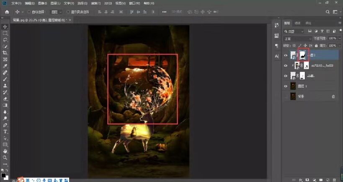
Task: Open the Character panel icon in dock
Action: [276, 56]
